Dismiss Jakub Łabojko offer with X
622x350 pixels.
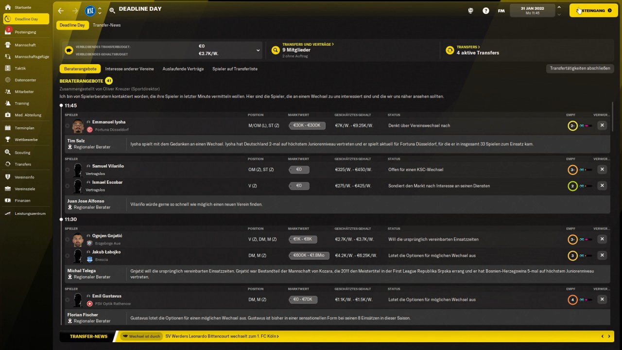click(602, 255)
